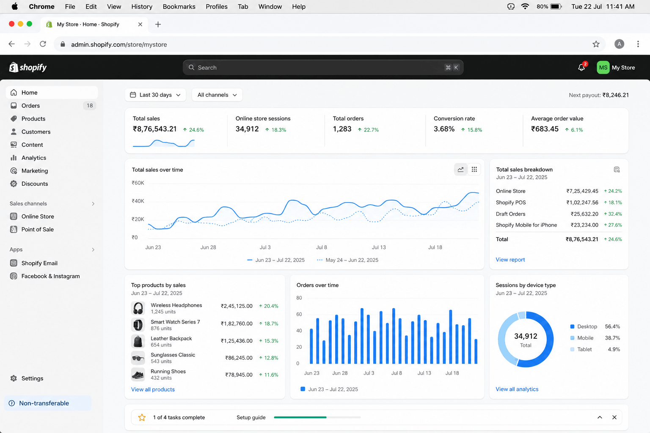Screen dimensions: 650x433
Task: Bookmark page with star icon
Action: point(596,44)
